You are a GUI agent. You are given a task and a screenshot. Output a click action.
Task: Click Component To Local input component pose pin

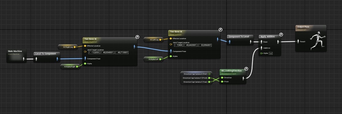point(230,42)
